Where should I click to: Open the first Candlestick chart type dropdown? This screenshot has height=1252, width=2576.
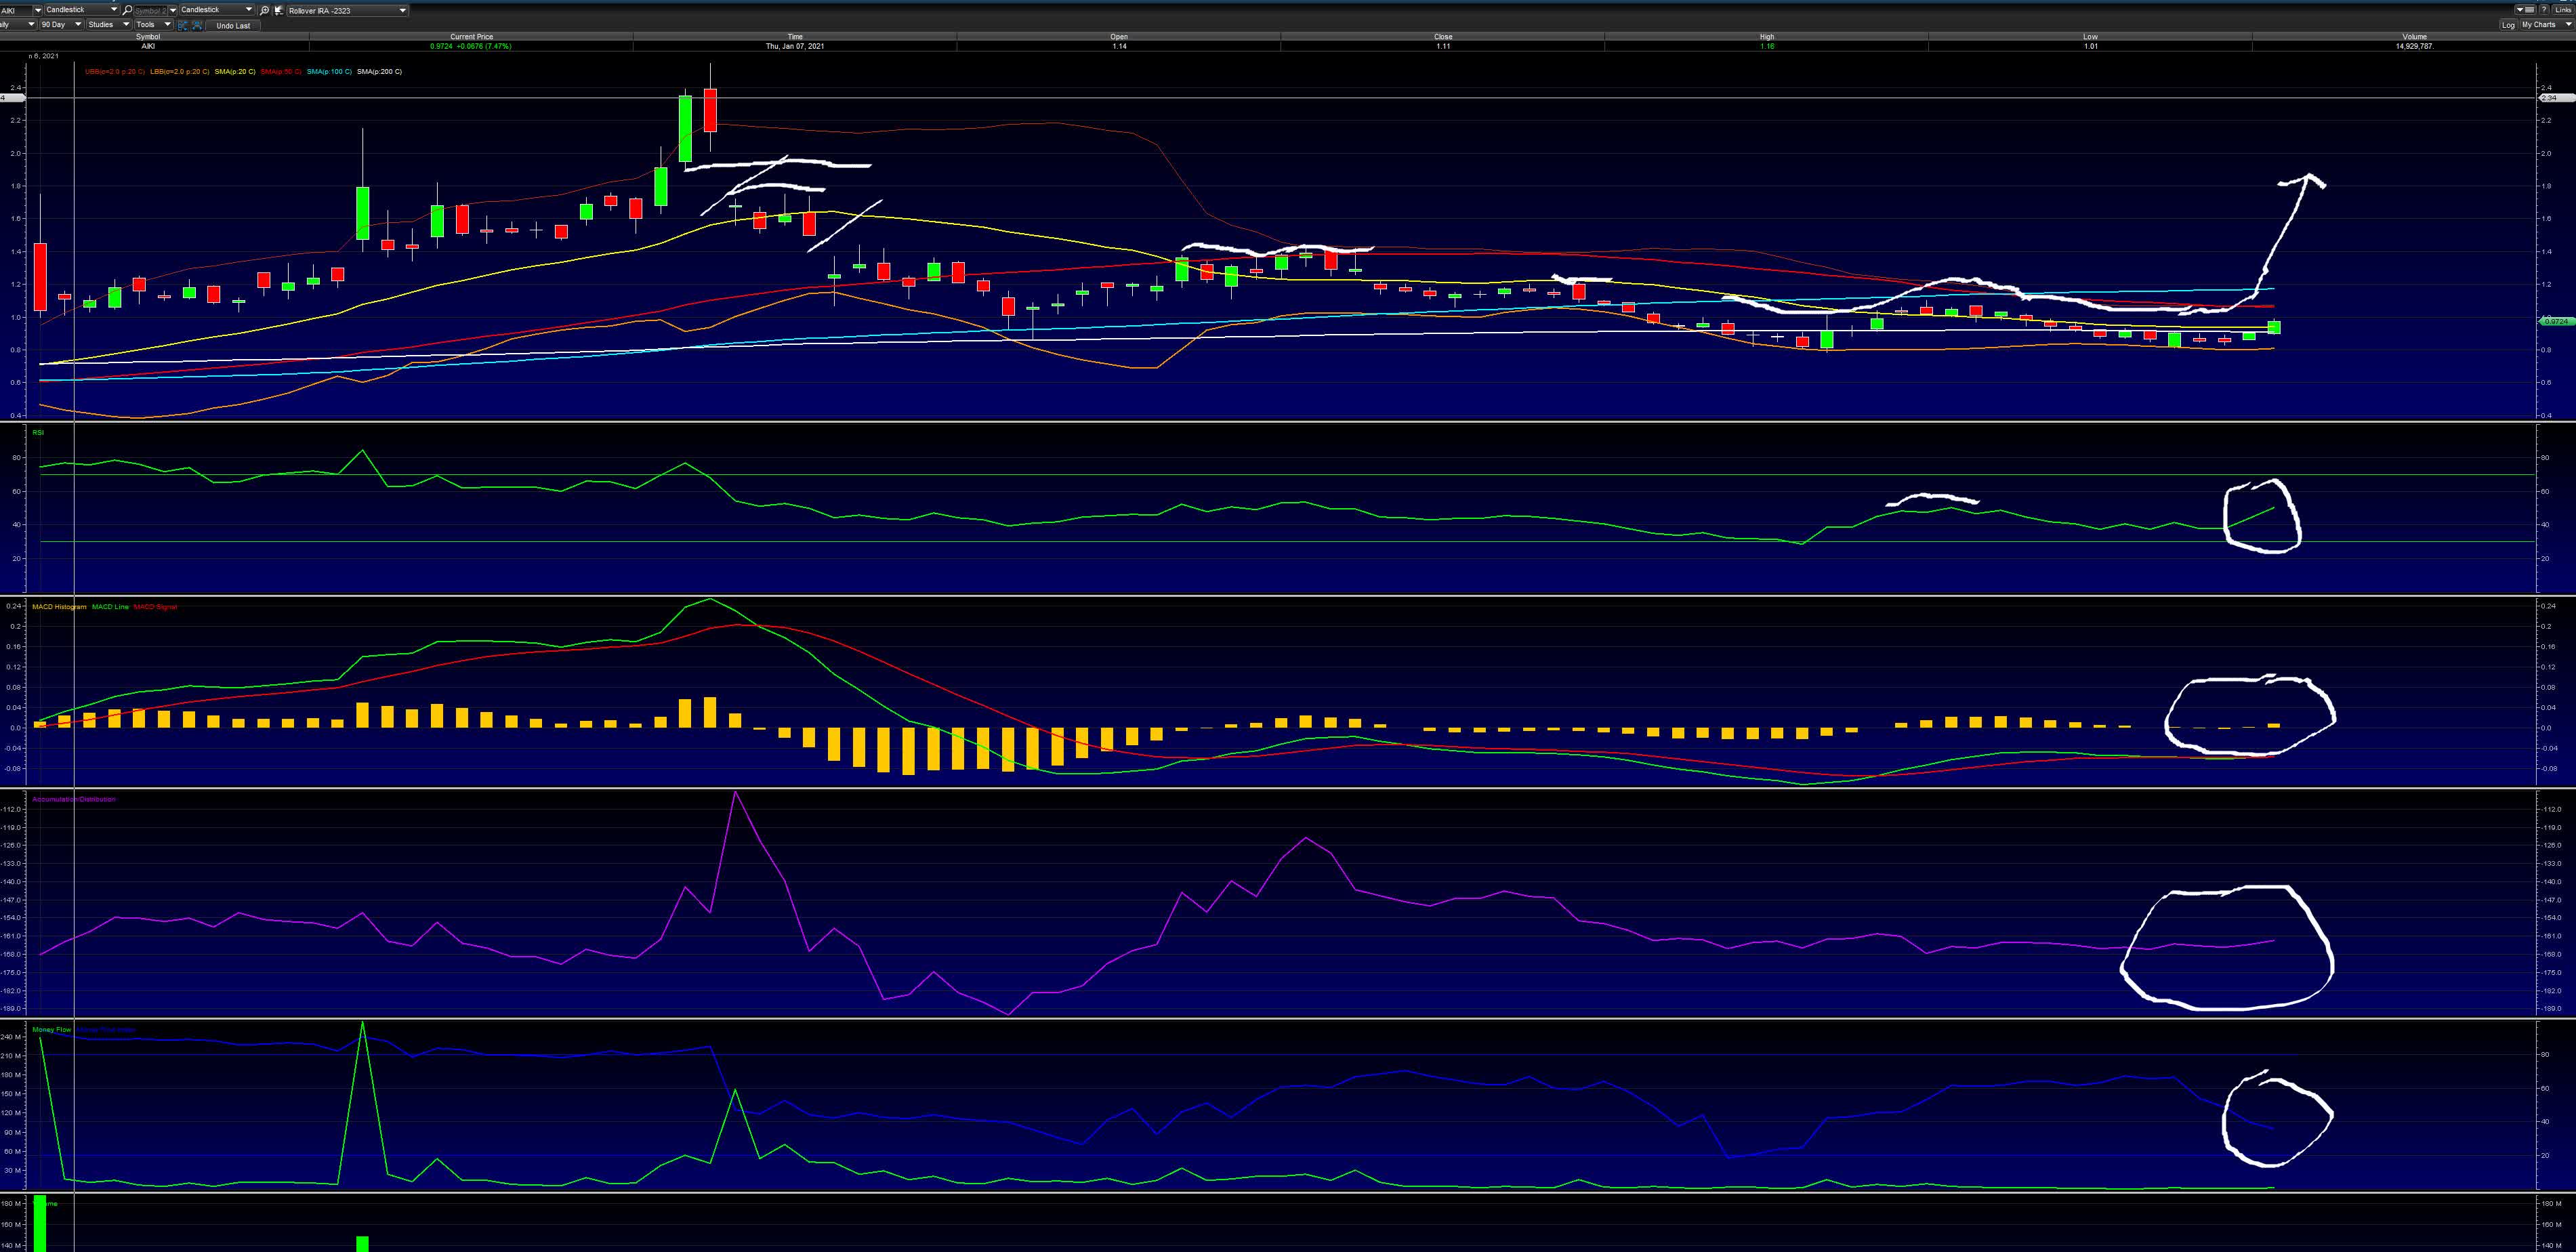point(82,10)
